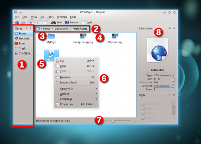Close the Information panel
This screenshot has width=201, height=144.
pos(174,28)
